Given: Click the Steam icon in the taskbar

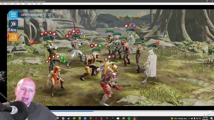Looking at the screenshot, I should point(69,118).
